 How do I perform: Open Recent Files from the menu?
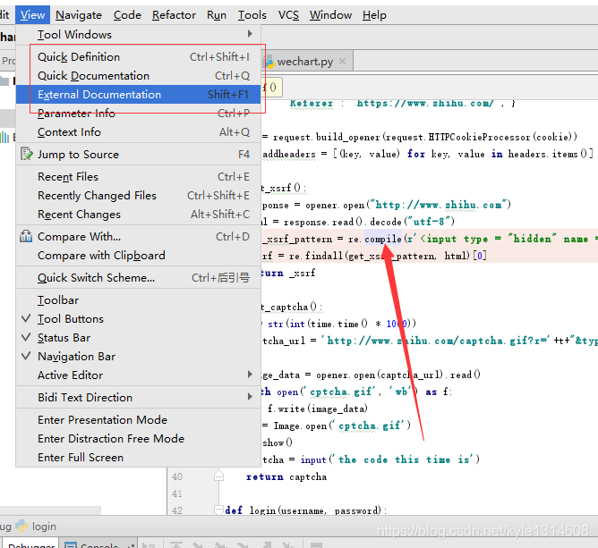point(139,176)
